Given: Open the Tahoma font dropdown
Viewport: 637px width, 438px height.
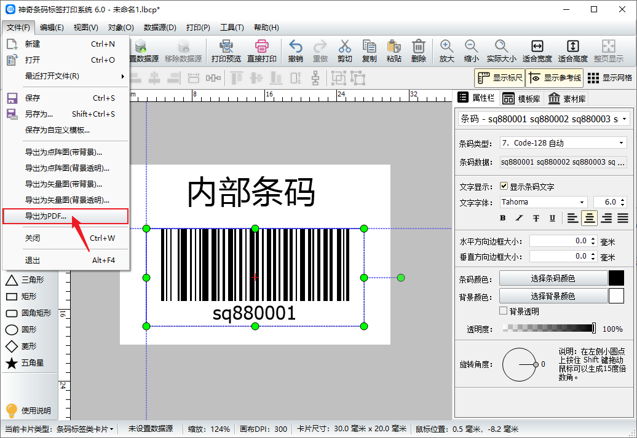Looking at the screenshot, I should click(x=543, y=201).
